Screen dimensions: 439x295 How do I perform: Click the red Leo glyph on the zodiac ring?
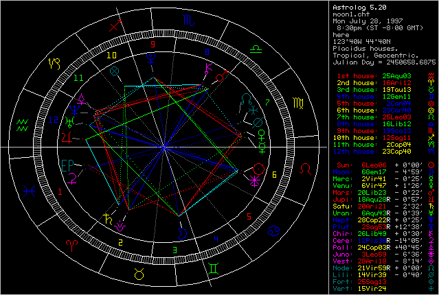click(x=306, y=169)
